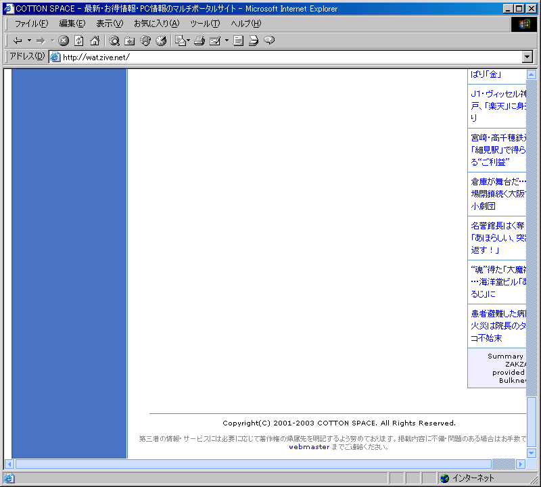The height and width of the screenshot is (487, 541).
Task: Click the インターネット status bar zone text
Action: (x=473, y=478)
